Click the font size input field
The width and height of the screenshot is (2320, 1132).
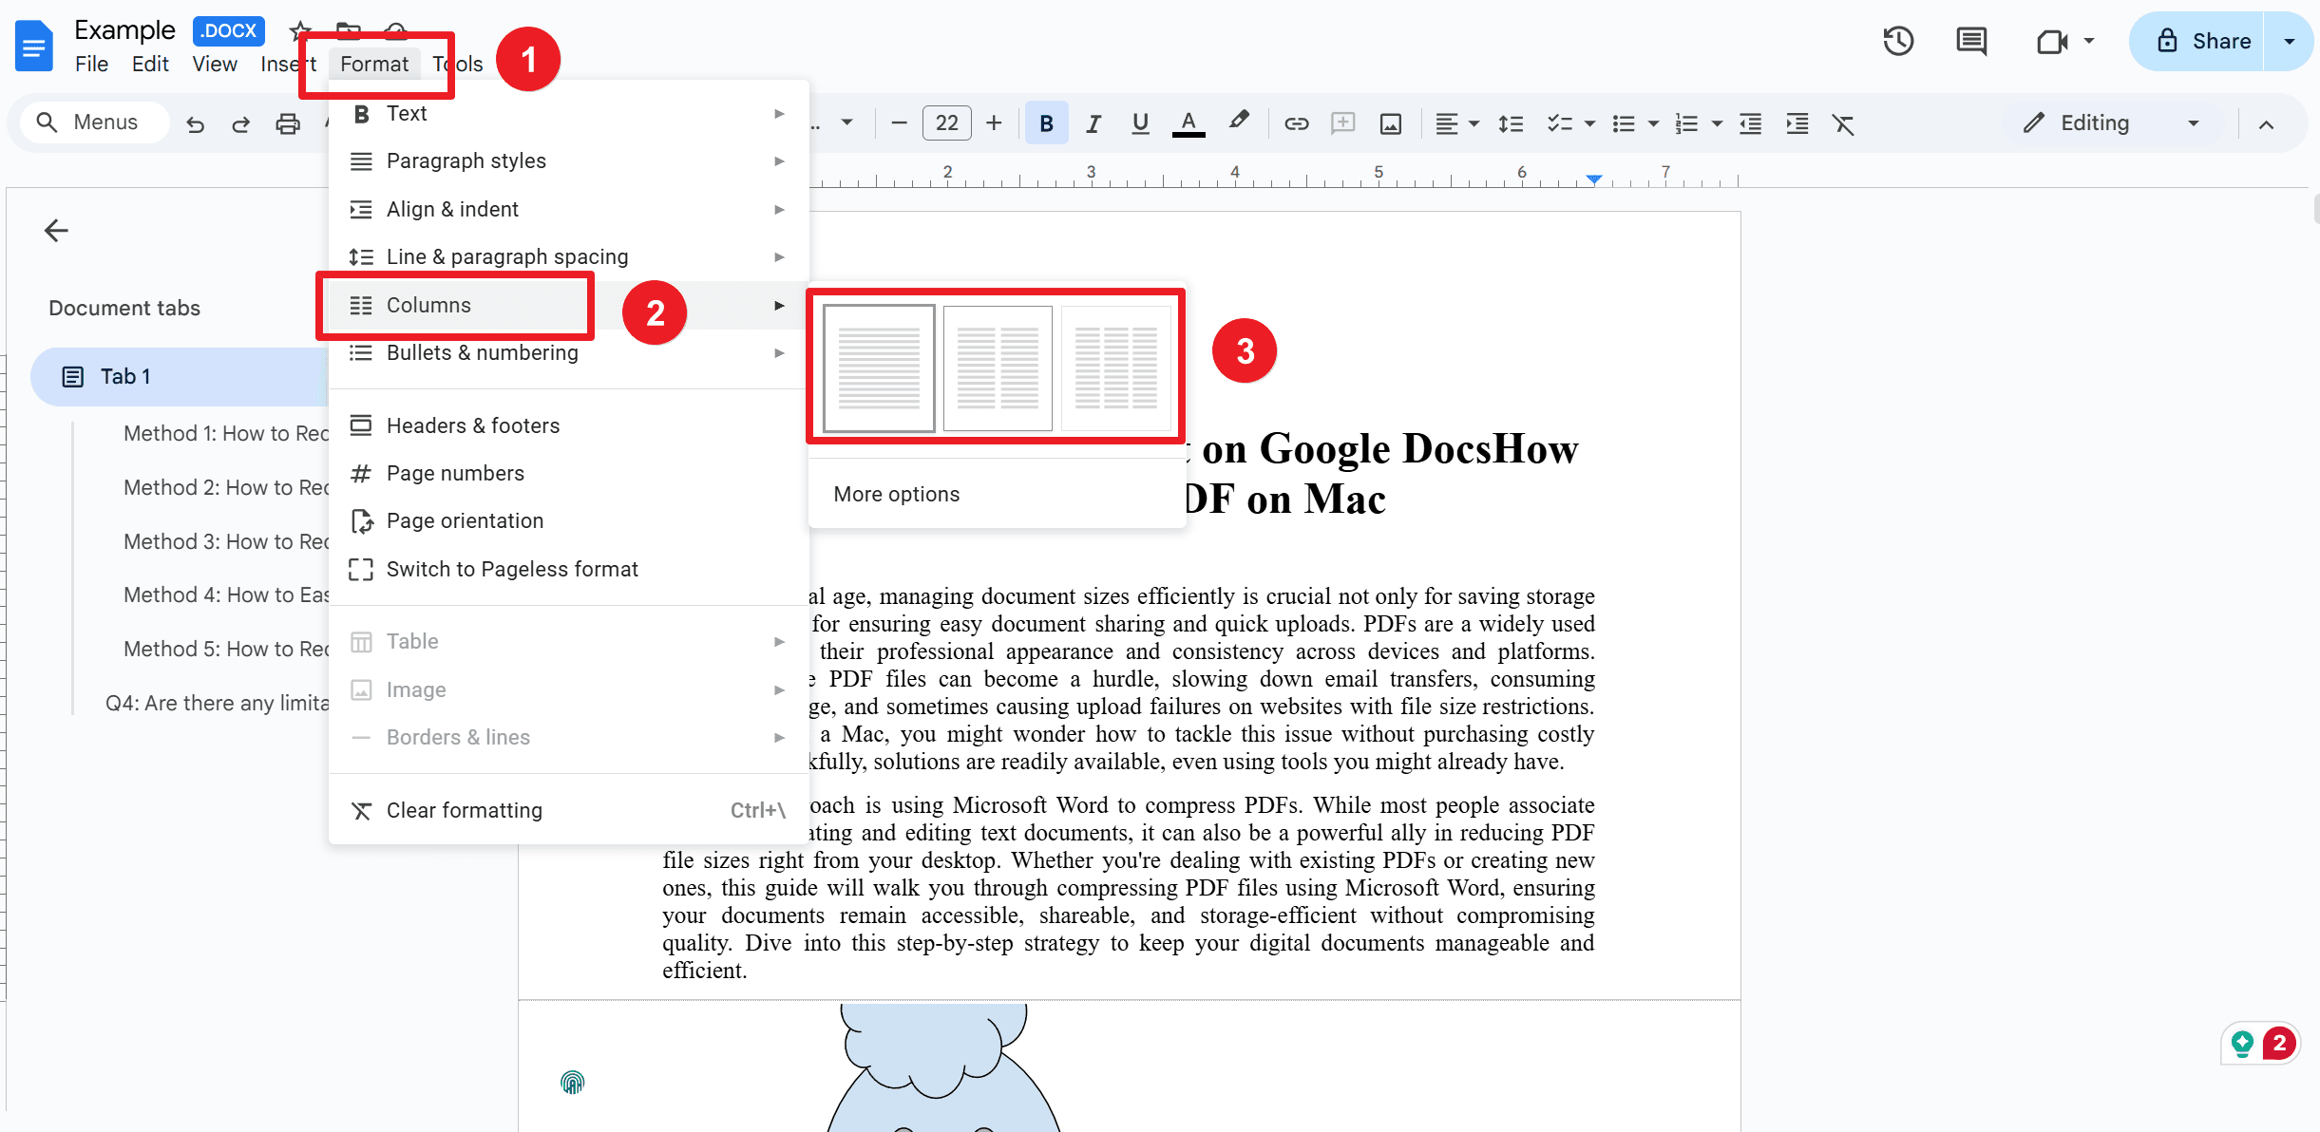pyautogui.click(x=945, y=123)
